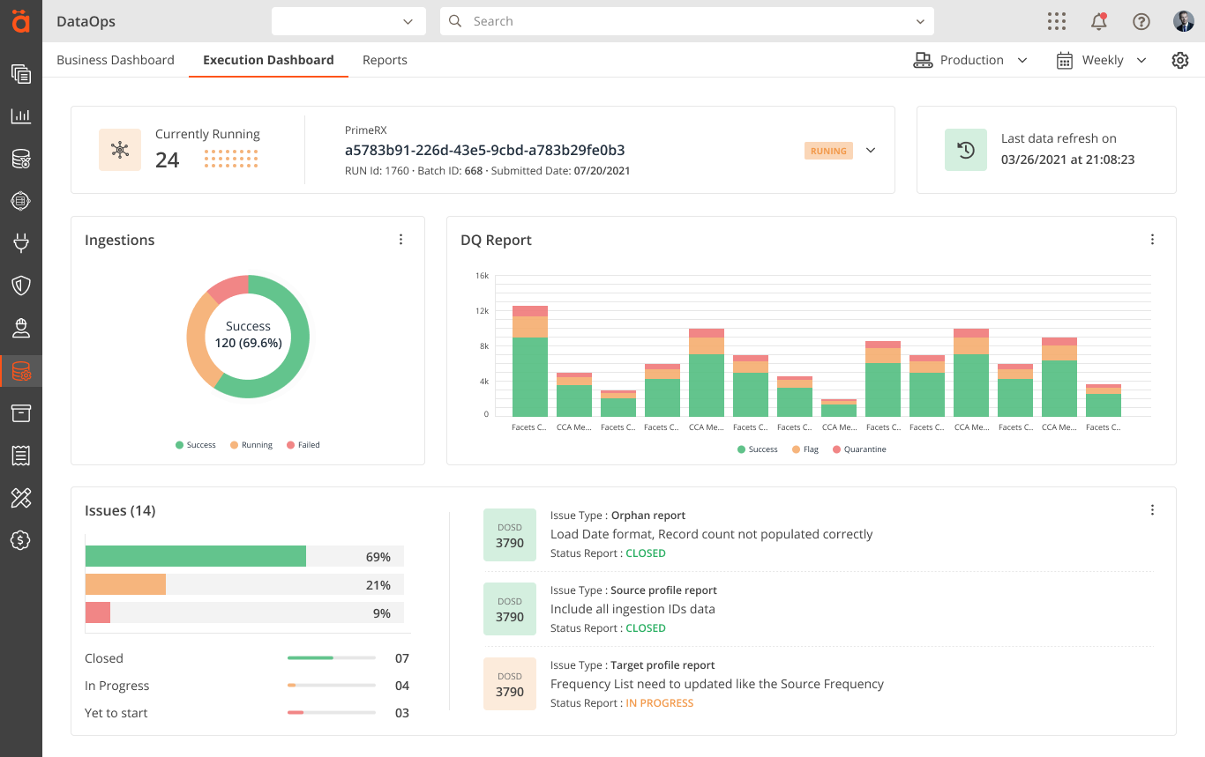Viewport: 1205px width, 757px height.
Task: Open the stacked pages sidebar icon
Action: (21, 74)
